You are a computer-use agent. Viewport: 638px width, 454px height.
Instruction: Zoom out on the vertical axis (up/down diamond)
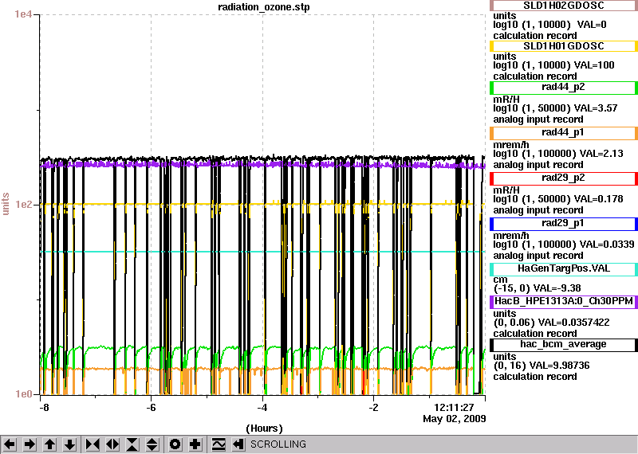152,444
